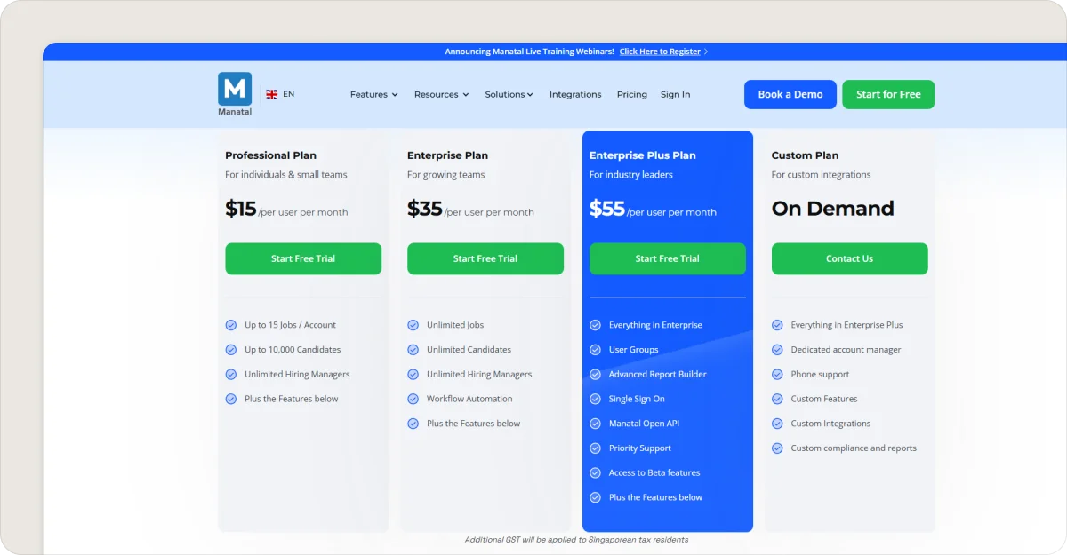Click 'For industry leaders' text

631,175
